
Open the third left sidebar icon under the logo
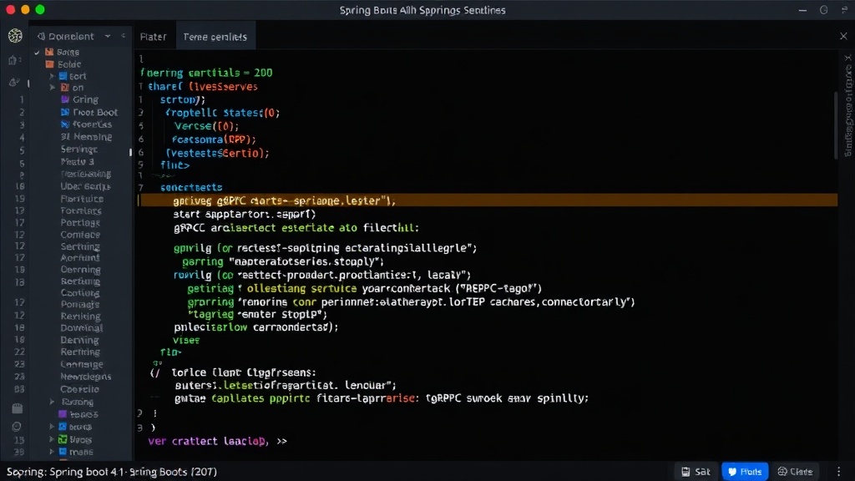[x=14, y=83]
